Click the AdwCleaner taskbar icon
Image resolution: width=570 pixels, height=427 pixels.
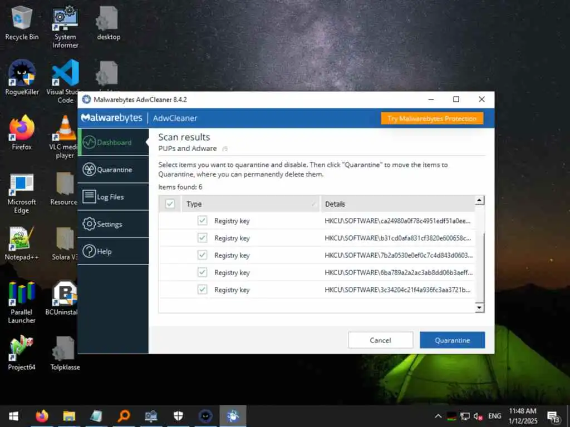click(233, 416)
